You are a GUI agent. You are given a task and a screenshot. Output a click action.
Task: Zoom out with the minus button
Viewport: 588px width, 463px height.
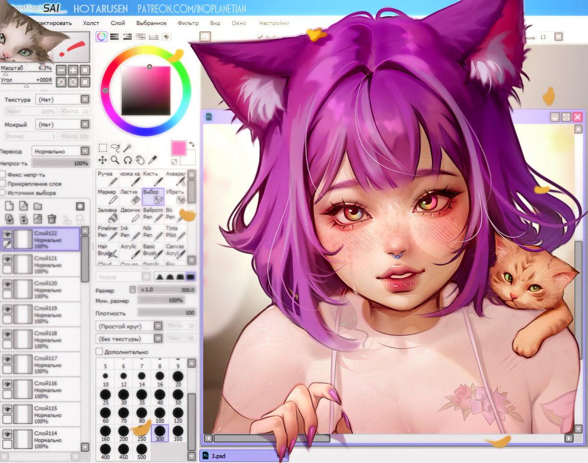coord(61,70)
